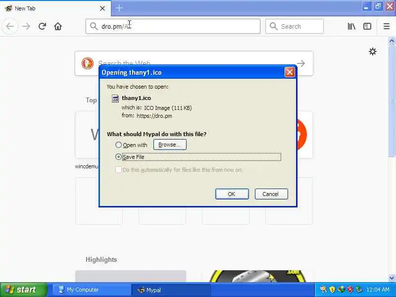The height and width of the screenshot is (297, 396).
Task: Click the vertical scrollbar thumb
Action: click(392, 101)
